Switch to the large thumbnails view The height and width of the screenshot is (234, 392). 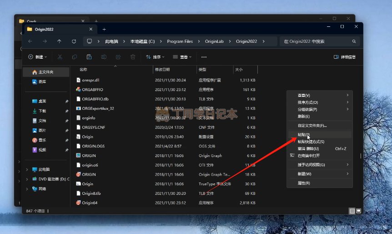click(358, 211)
